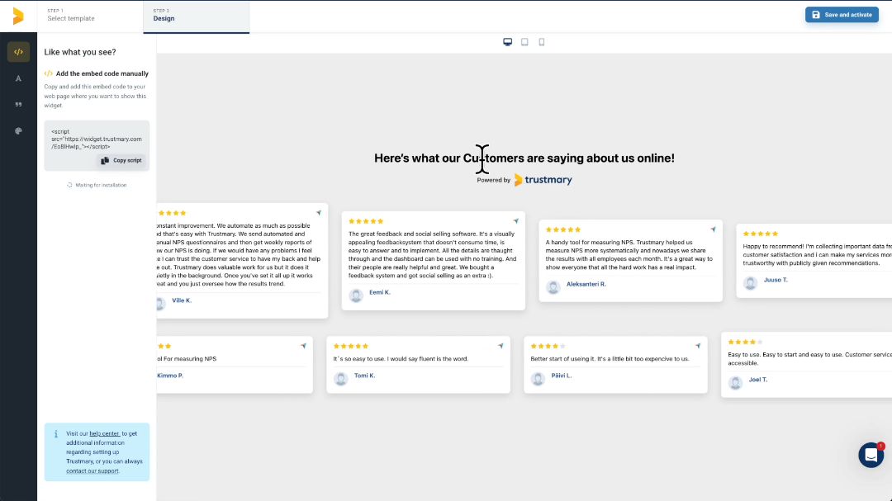Toggle the pin icon on Tomi K.'s review card

[x=501, y=346]
